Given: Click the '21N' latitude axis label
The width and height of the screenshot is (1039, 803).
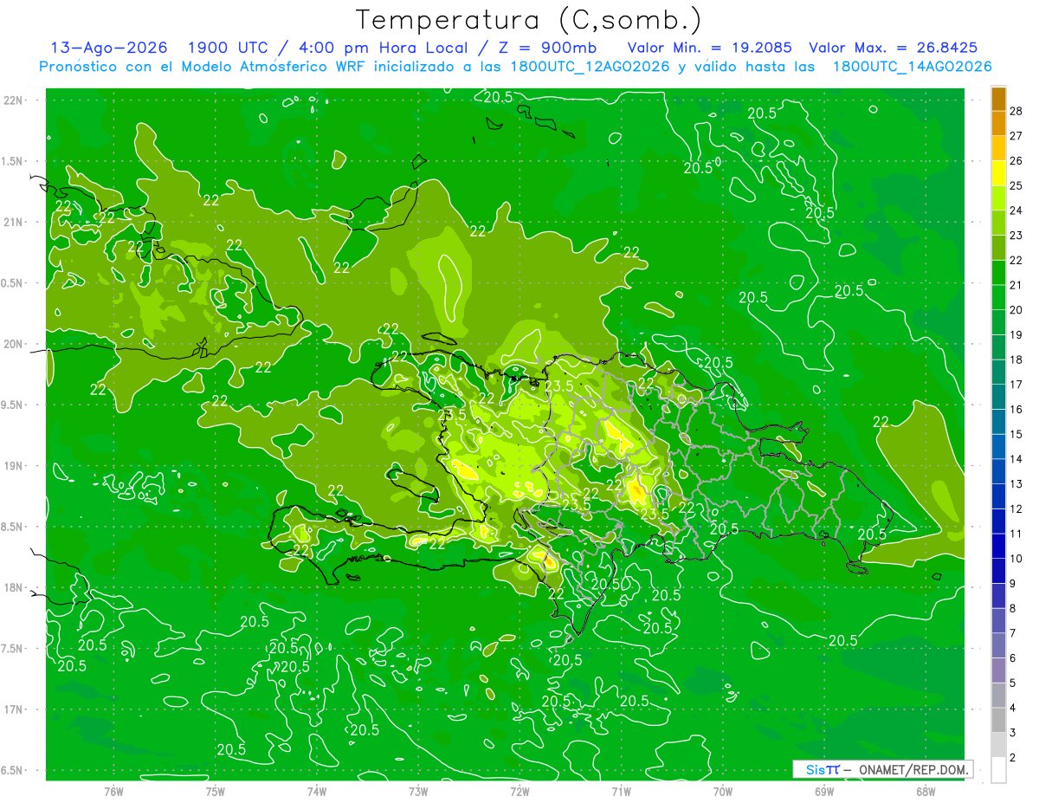Looking at the screenshot, I should coord(14,222).
